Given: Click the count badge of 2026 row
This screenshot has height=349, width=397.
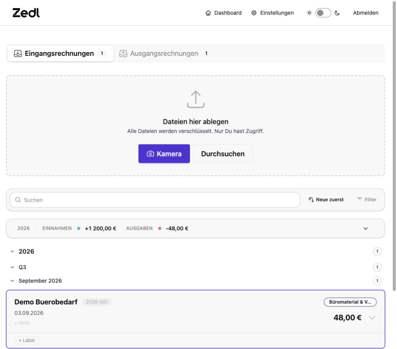Looking at the screenshot, I should coord(377,251).
